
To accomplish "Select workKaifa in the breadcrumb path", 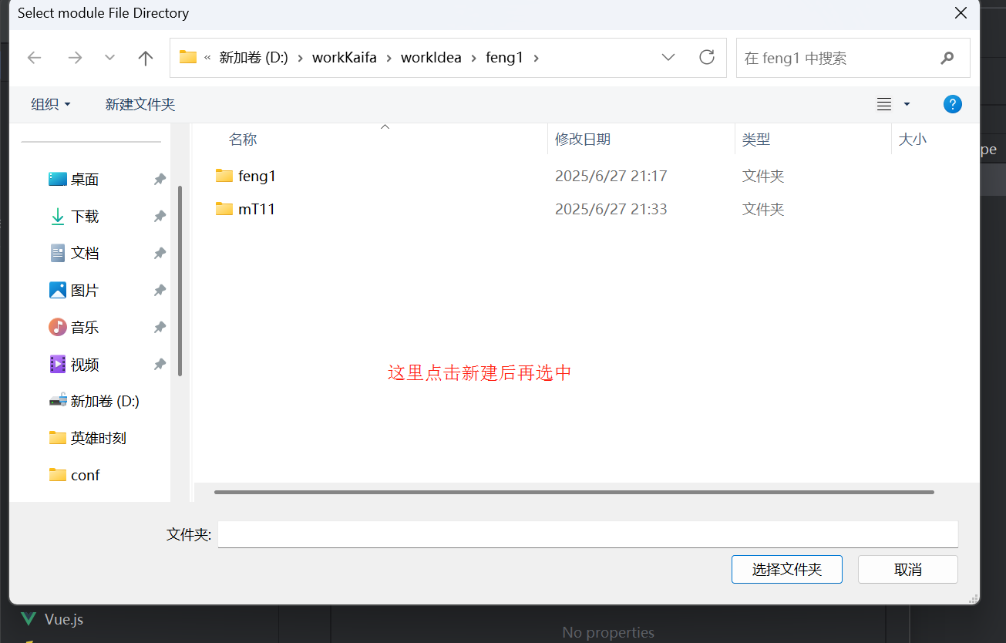I will click(344, 58).
